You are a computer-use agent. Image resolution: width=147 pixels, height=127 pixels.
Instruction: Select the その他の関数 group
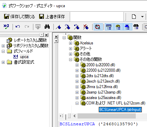pyautogui.click(x=91, y=59)
